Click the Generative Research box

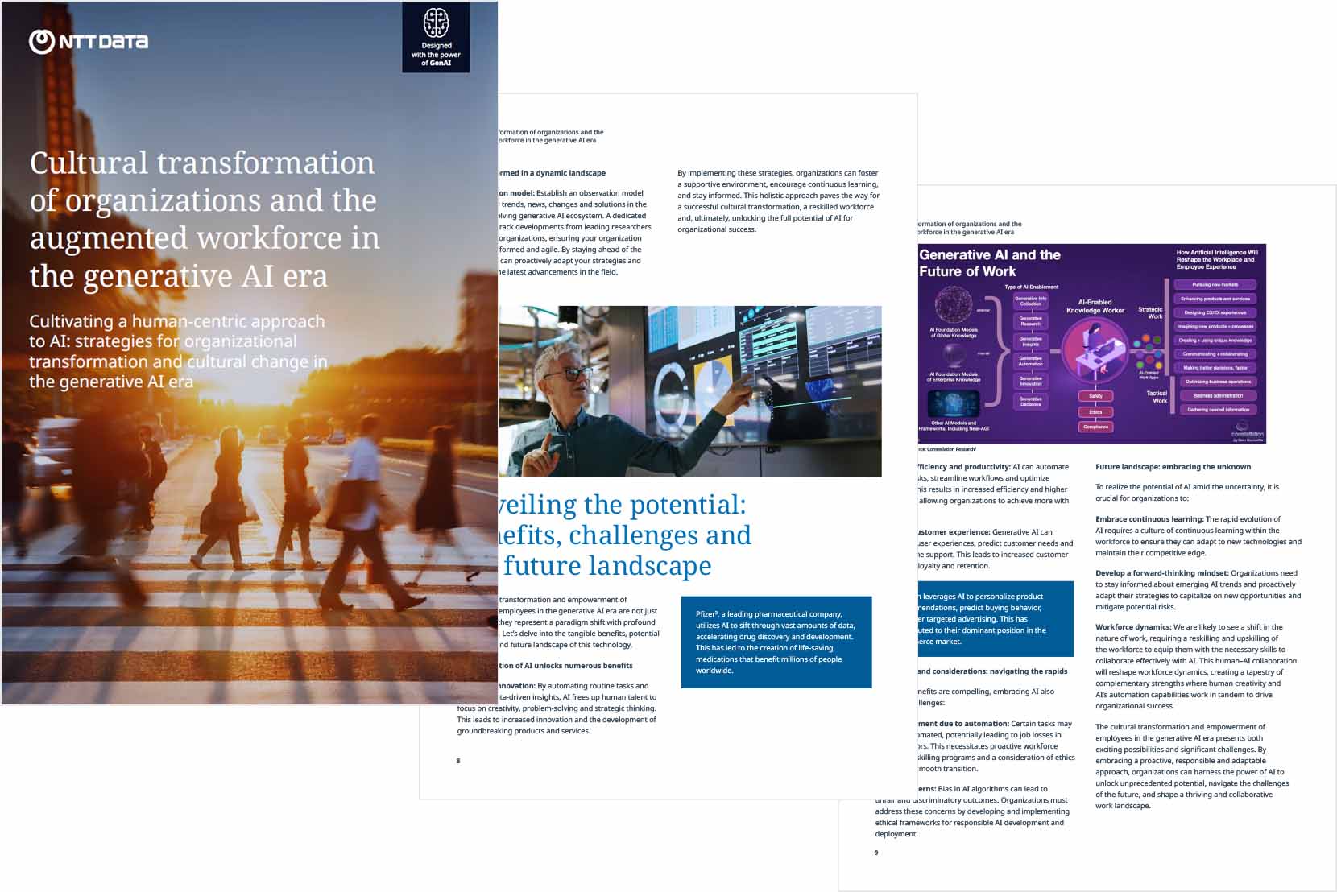tap(1030, 320)
